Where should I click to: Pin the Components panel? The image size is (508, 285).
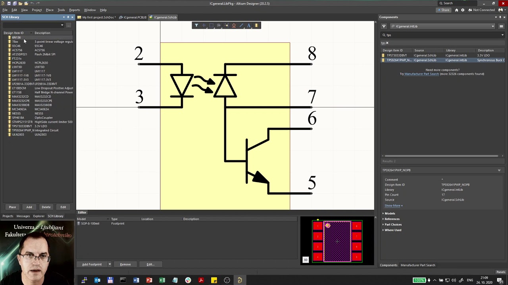[x=500, y=17]
